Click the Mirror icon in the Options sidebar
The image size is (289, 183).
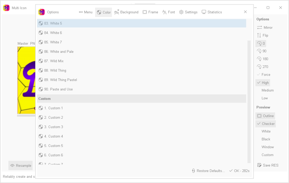(259, 27)
